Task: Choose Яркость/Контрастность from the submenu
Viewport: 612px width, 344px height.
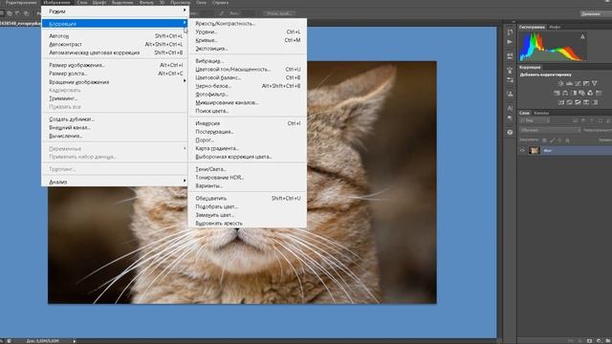Action: tap(248, 23)
